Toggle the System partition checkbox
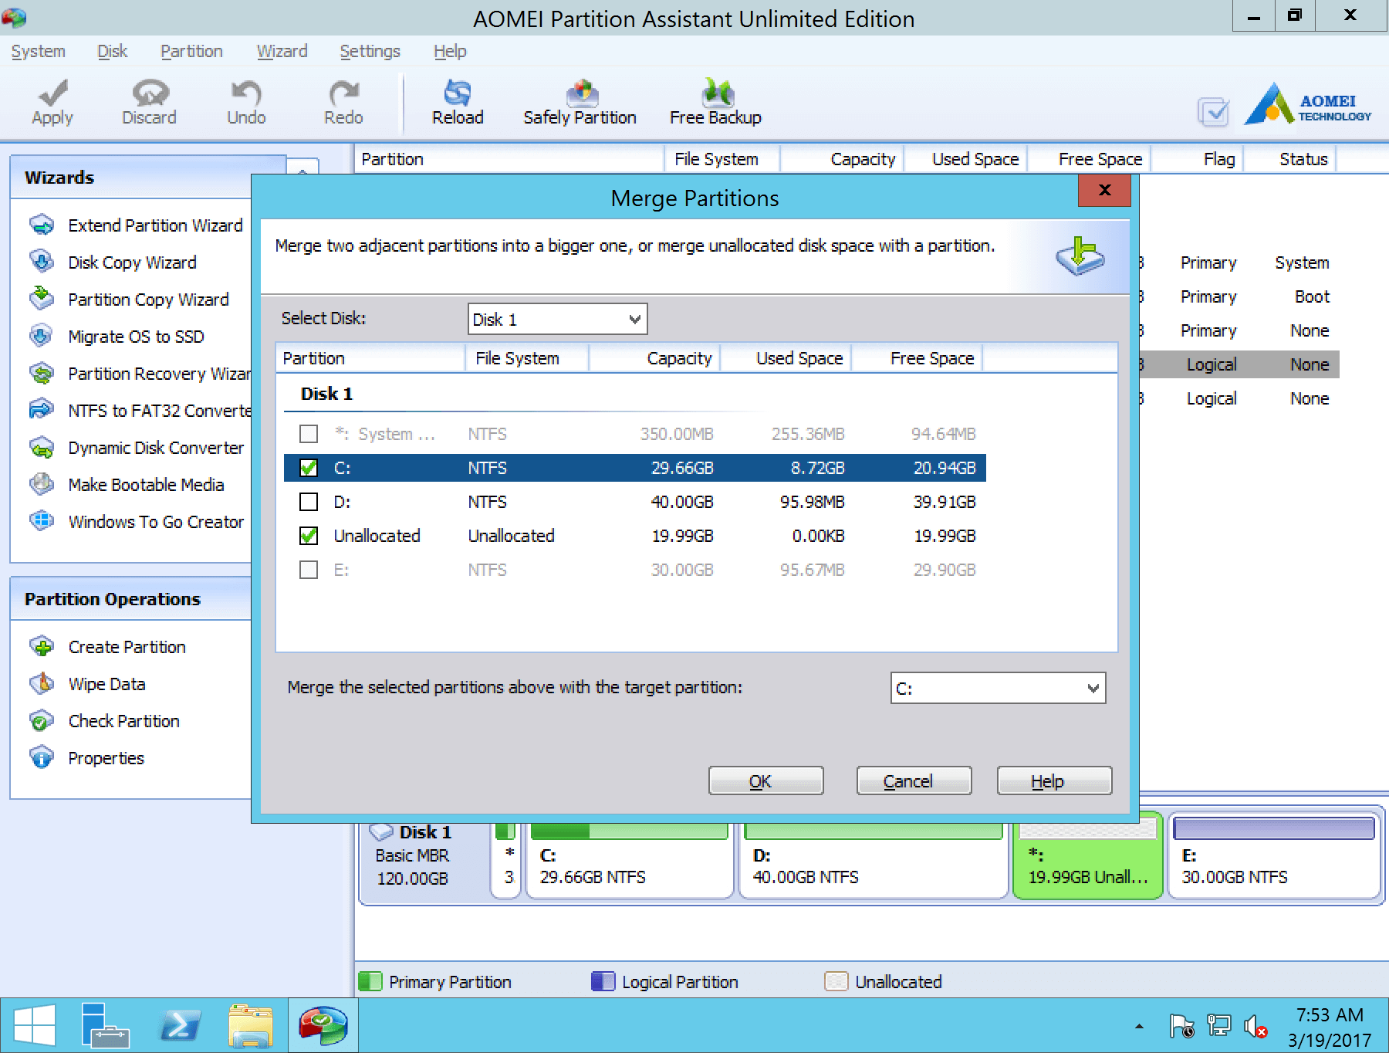 309,434
